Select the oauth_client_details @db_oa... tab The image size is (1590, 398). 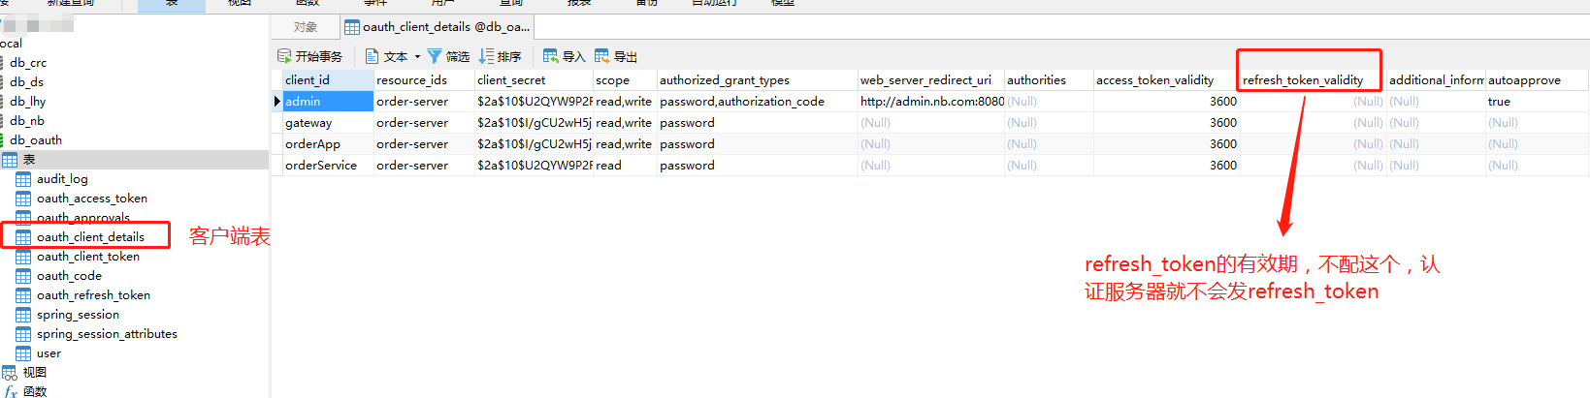438,27
